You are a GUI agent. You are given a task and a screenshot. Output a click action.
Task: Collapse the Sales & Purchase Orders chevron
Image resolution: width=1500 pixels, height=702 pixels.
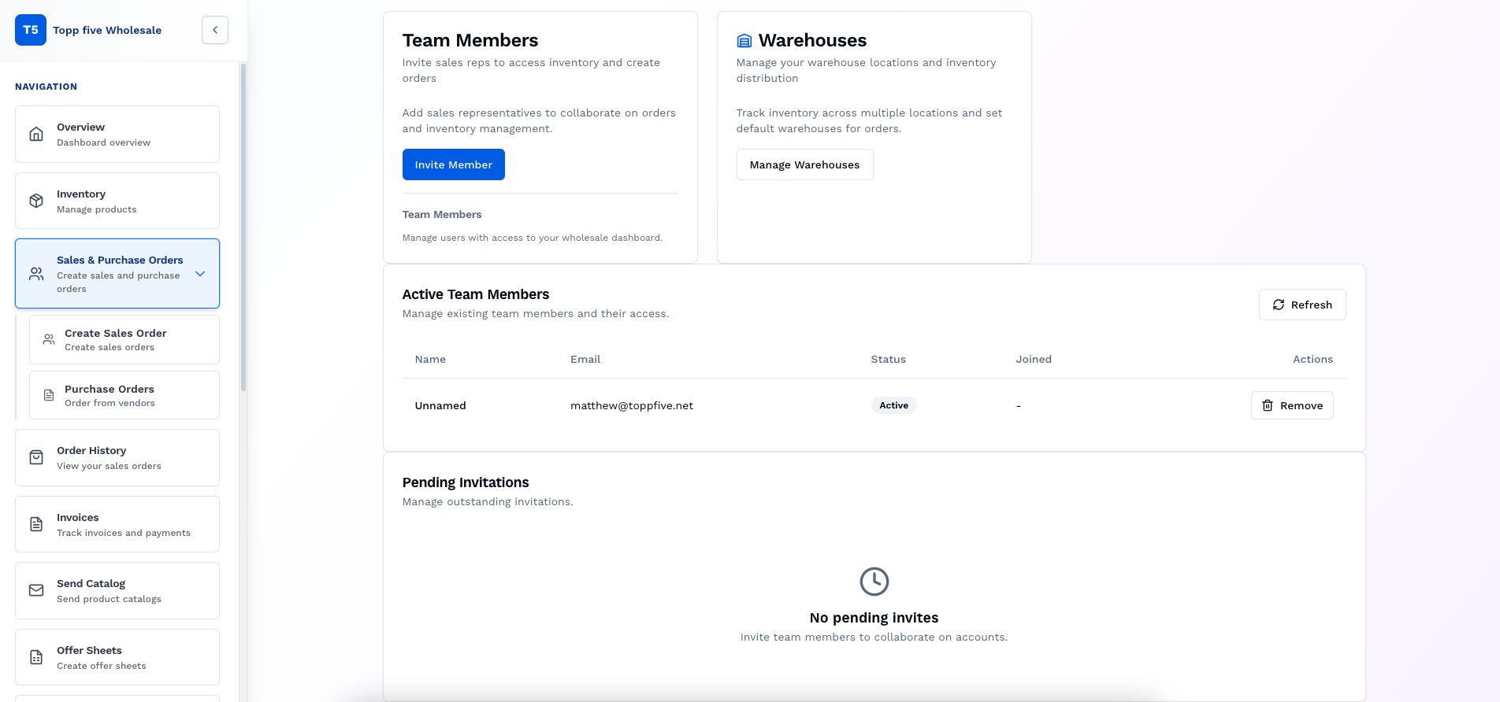(200, 274)
